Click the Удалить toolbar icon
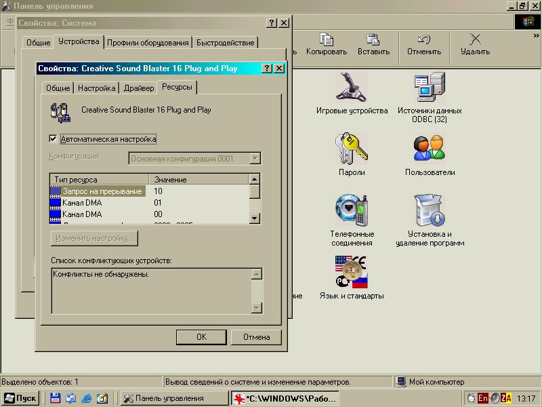This screenshot has height=407, width=542. pos(475,39)
